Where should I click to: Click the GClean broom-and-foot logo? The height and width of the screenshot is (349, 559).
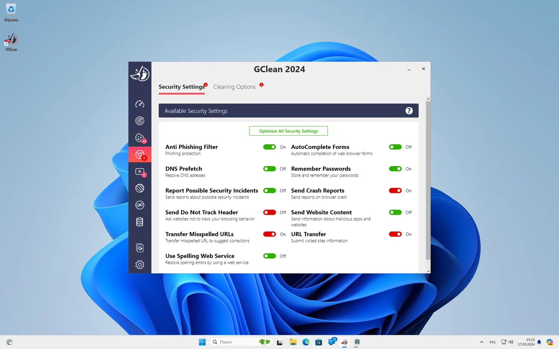[x=140, y=73]
